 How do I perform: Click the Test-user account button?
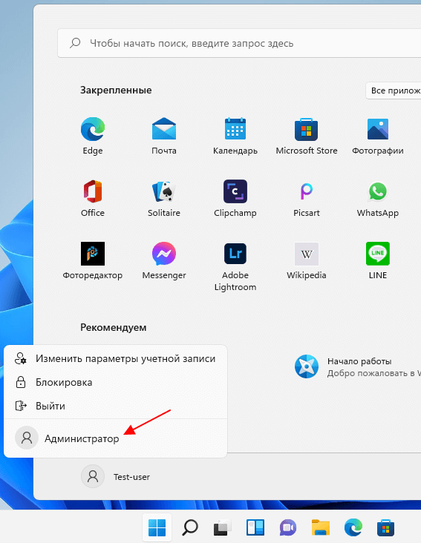click(116, 476)
